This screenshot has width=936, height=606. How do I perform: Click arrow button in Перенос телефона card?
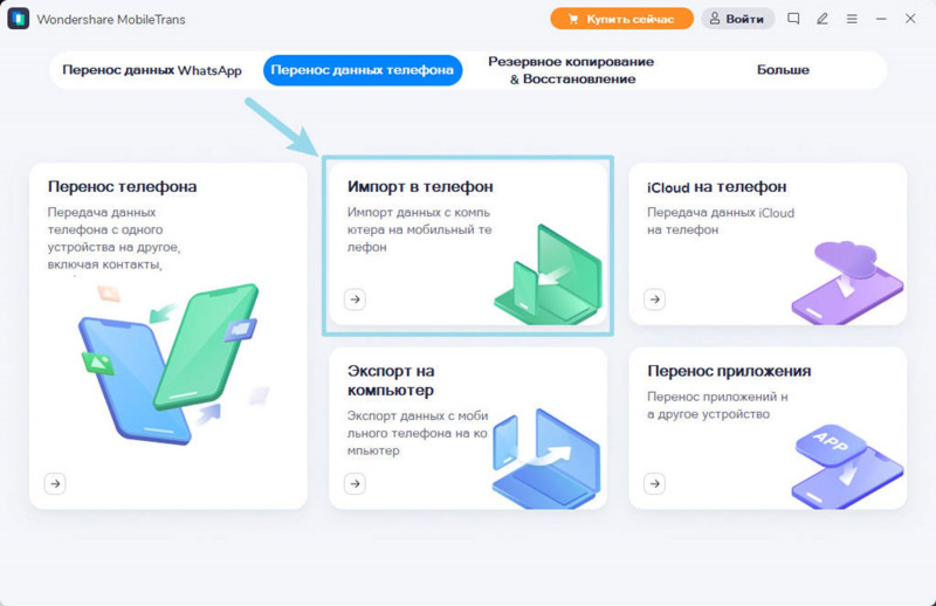55,483
